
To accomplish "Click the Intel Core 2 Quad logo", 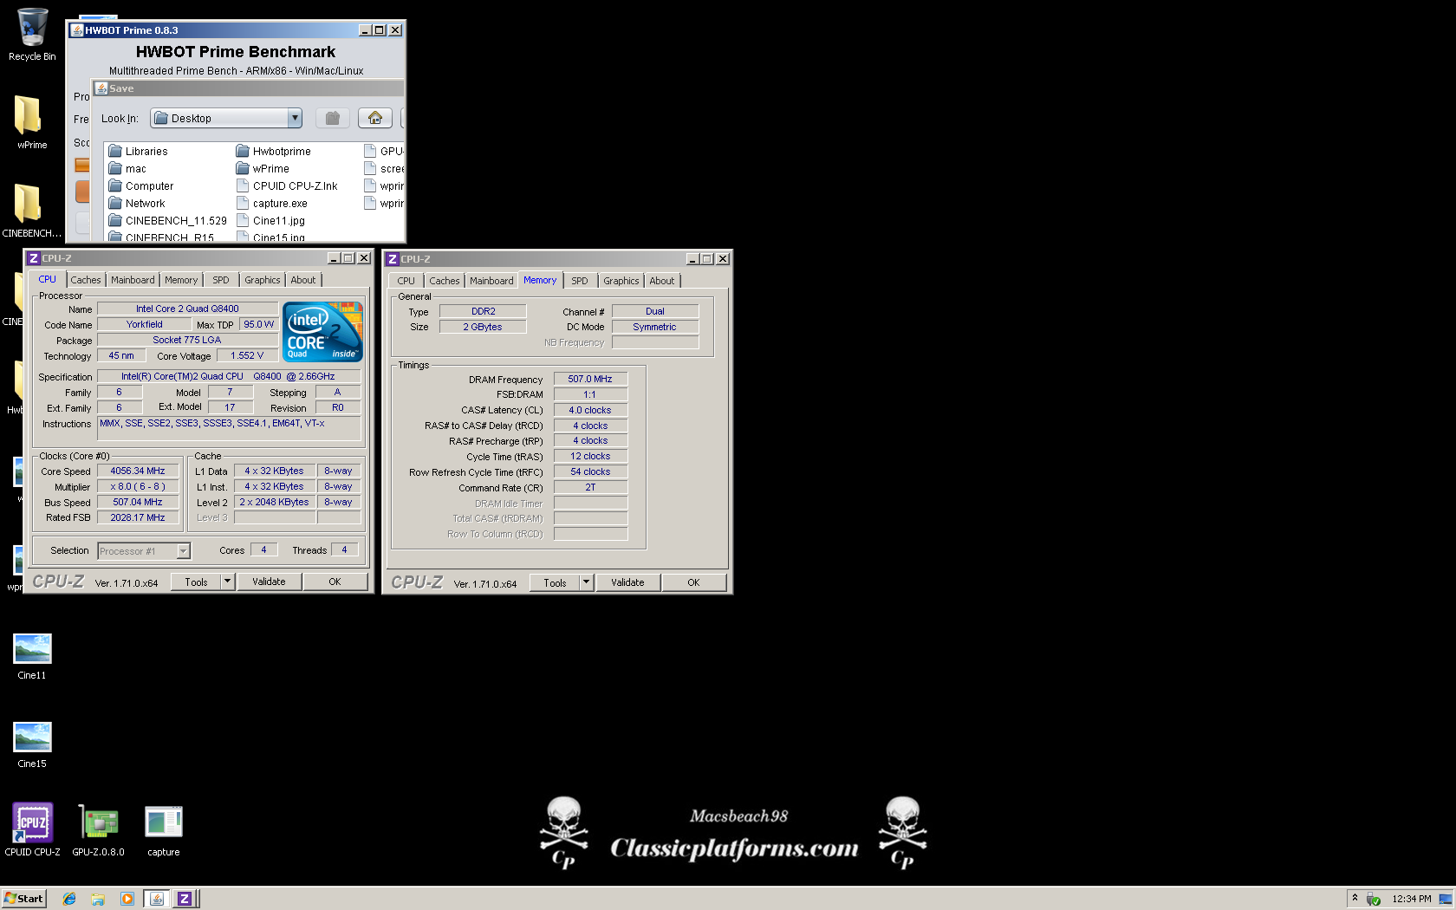I will coord(322,331).
